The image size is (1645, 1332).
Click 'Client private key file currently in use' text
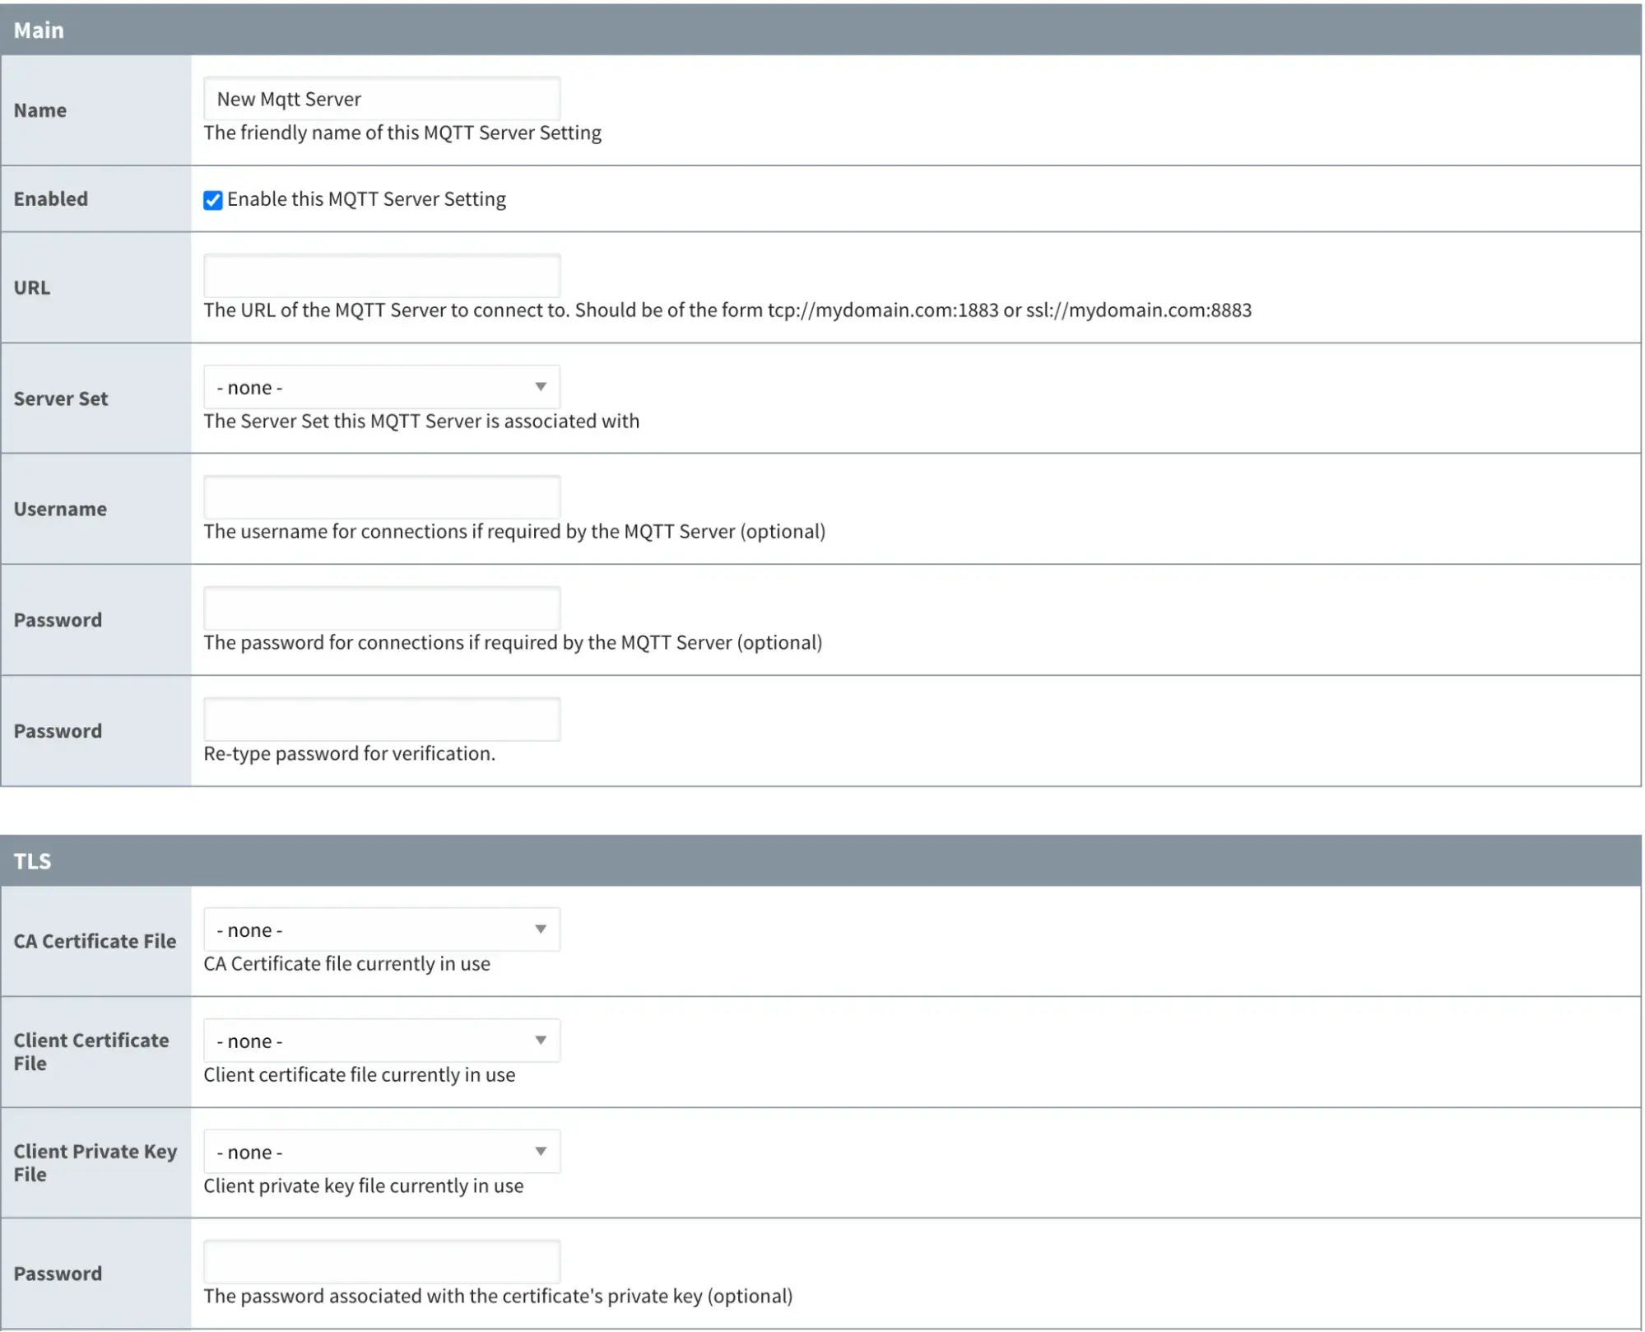[364, 1186]
